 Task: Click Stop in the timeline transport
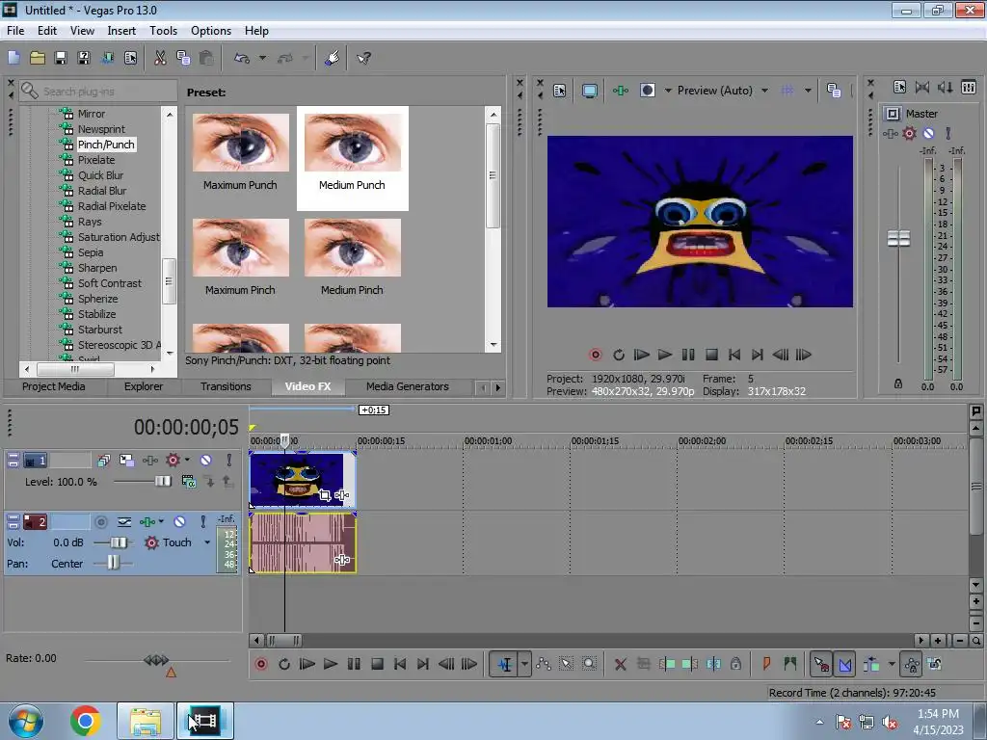377,664
